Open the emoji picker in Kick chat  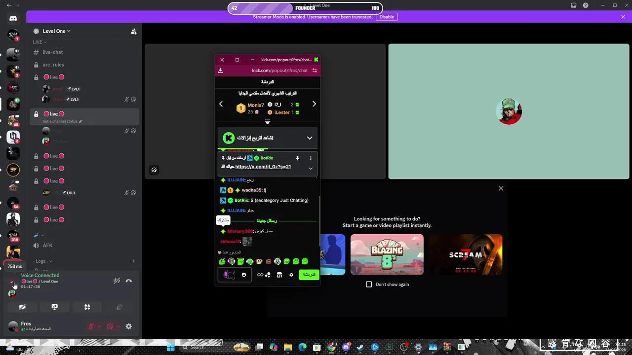(x=244, y=275)
